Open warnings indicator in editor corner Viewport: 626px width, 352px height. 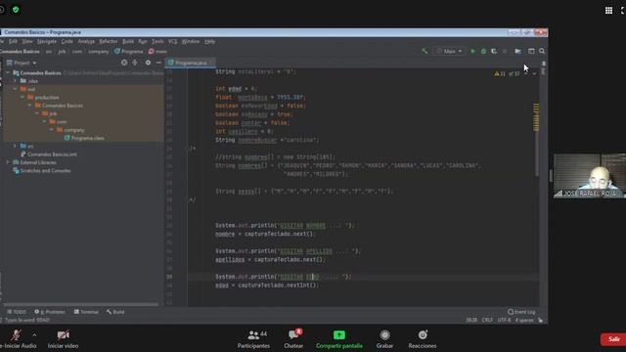pyautogui.click(x=500, y=74)
